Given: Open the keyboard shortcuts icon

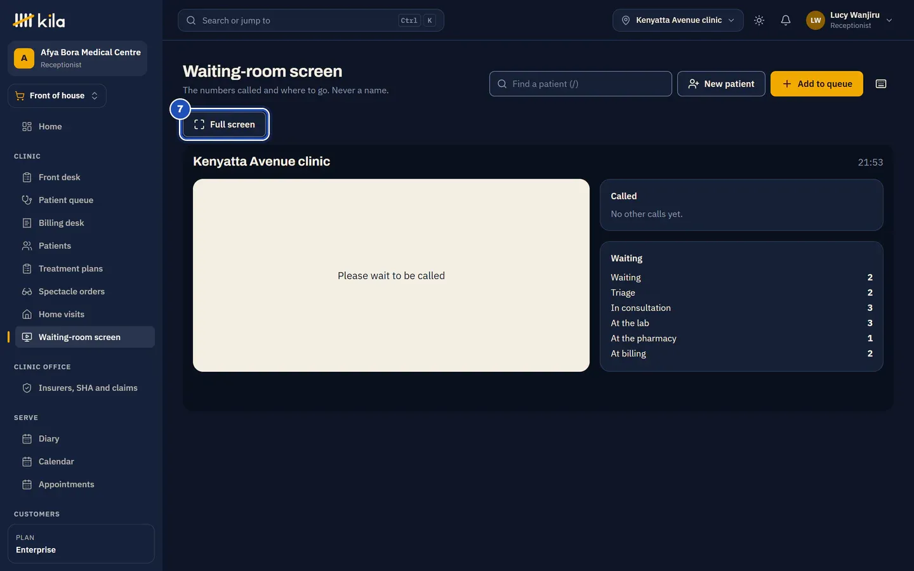Looking at the screenshot, I should point(881,84).
